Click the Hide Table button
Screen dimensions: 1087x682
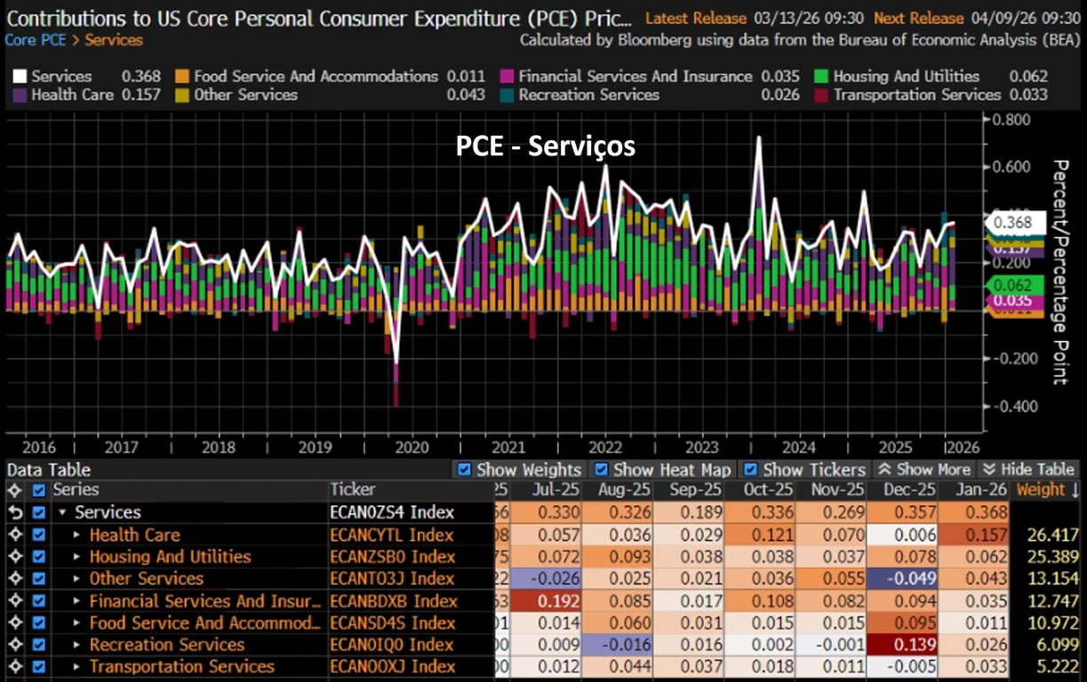[1027, 470]
